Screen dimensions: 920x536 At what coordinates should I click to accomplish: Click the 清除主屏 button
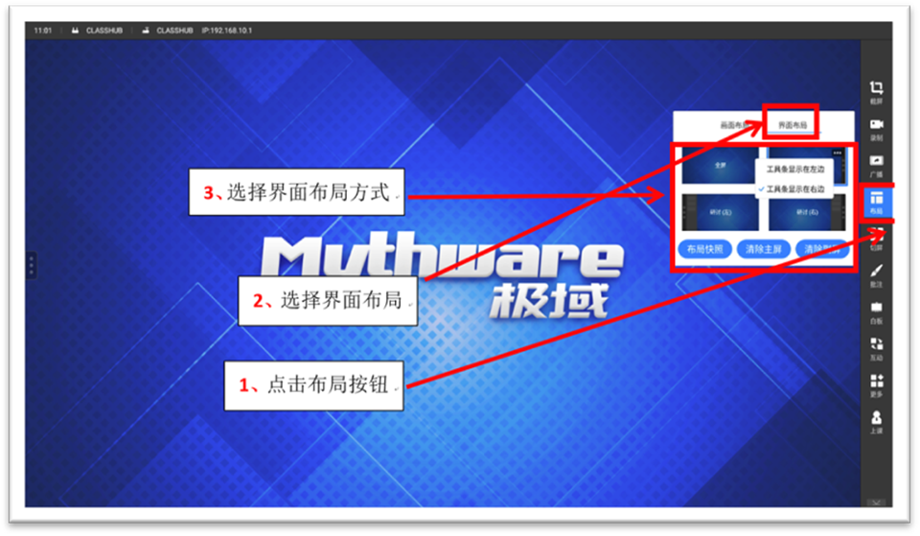pos(765,248)
